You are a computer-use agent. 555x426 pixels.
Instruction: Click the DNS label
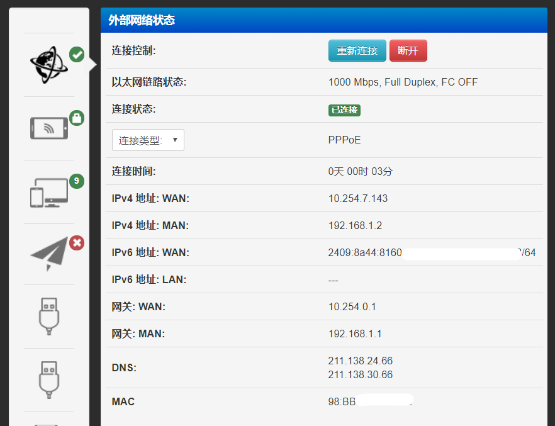point(124,368)
